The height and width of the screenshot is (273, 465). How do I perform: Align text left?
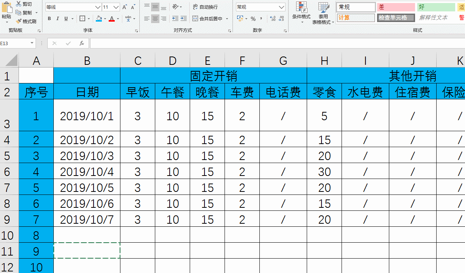[x=147, y=19]
